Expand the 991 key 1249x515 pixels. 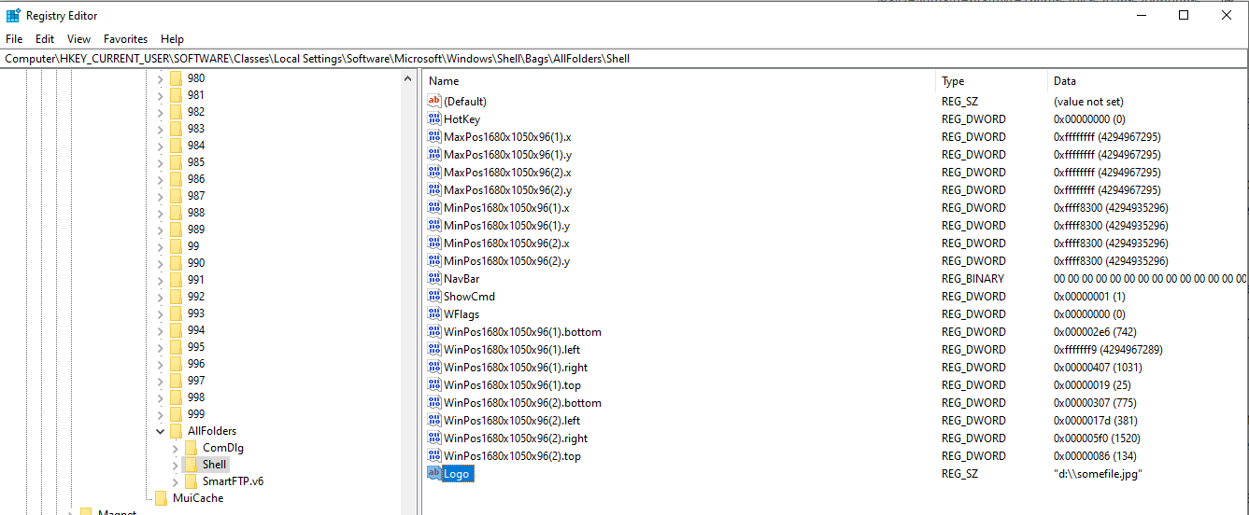click(161, 280)
